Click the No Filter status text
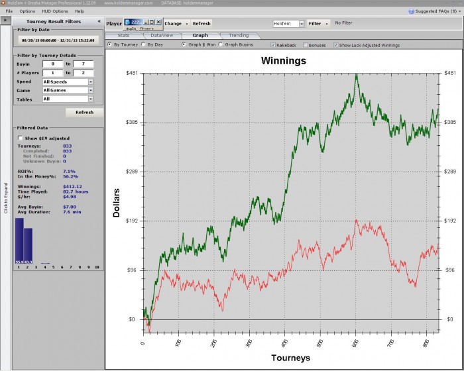The width and height of the screenshot is (464, 371). pos(343,23)
